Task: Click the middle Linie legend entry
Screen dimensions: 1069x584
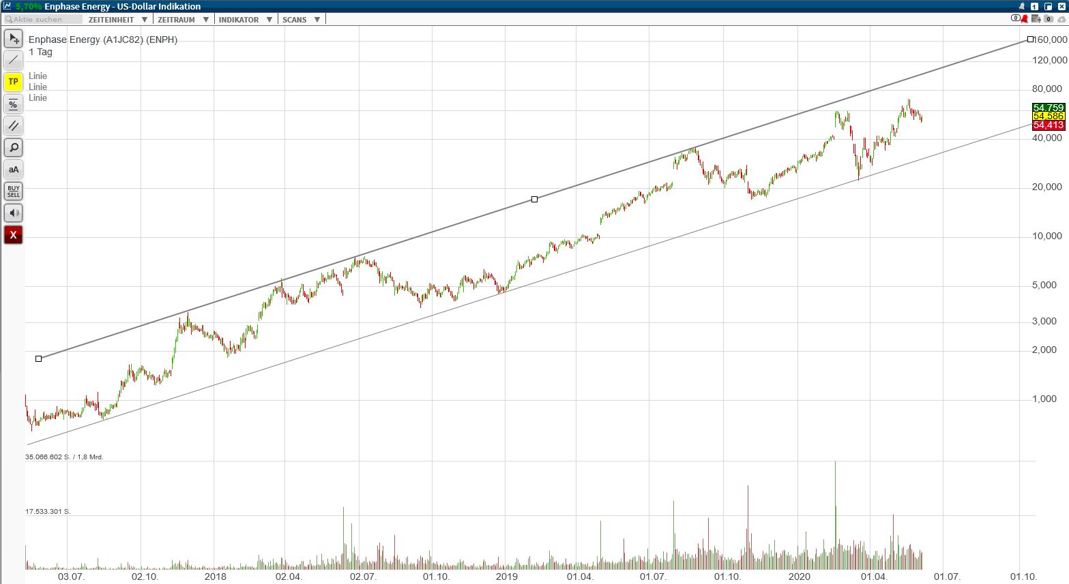Action: [38, 87]
